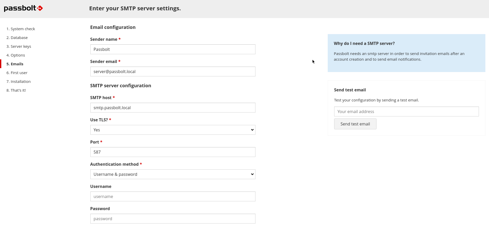Focus the SMTP host field
The width and height of the screenshot is (489, 230).
pyautogui.click(x=173, y=108)
